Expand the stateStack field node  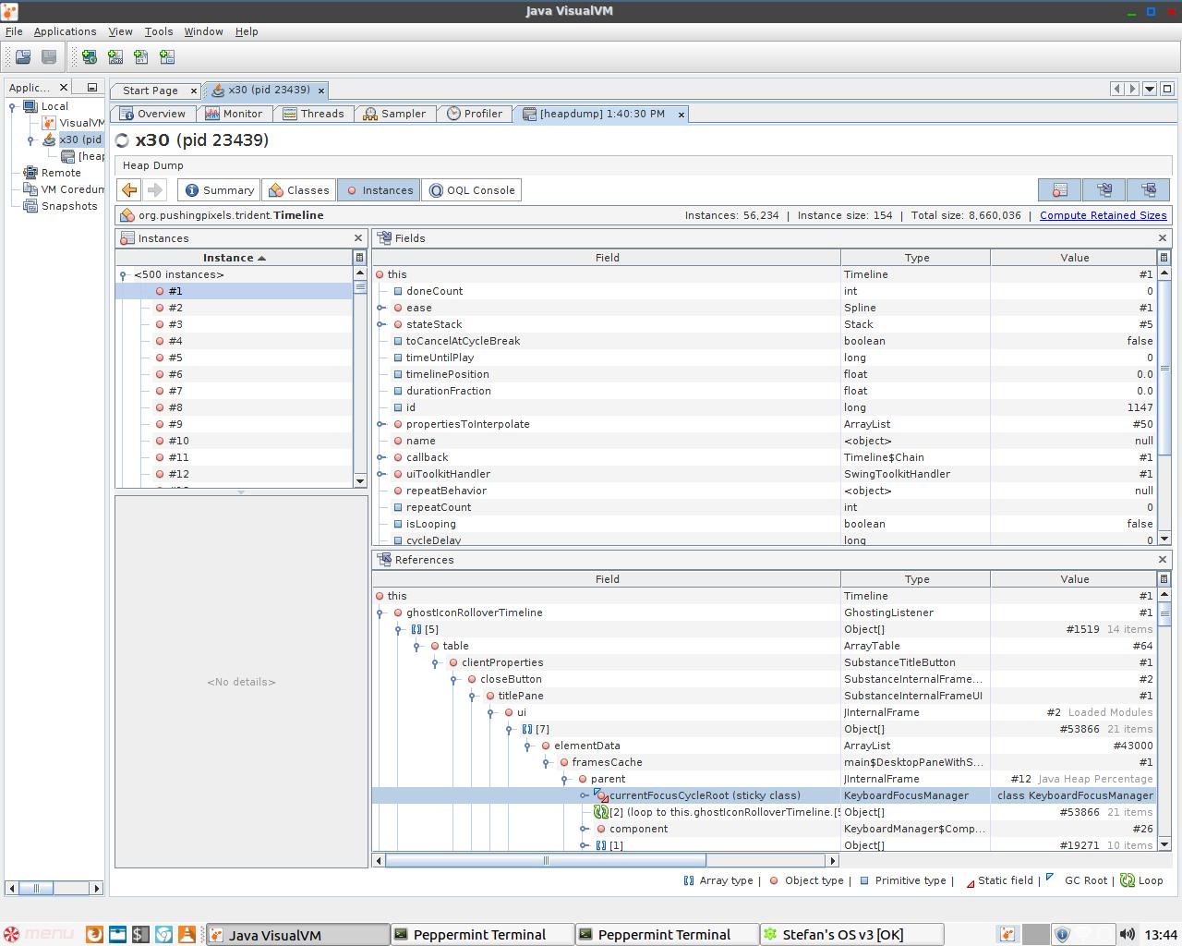pos(380,324)
